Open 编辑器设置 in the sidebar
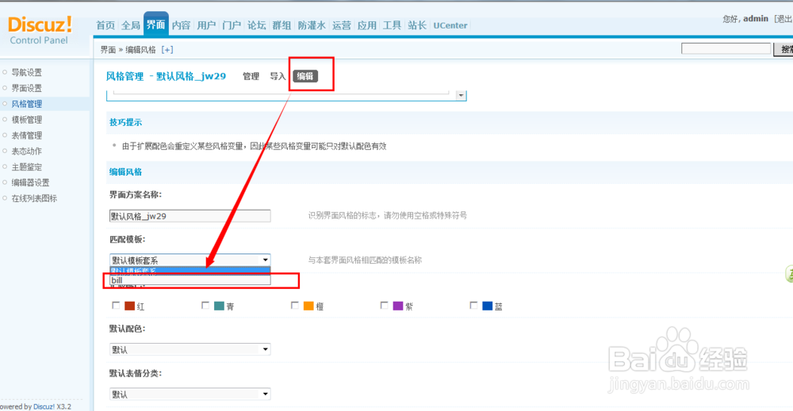Viewport: 793px width, 411px height. (x=30, y=182)
